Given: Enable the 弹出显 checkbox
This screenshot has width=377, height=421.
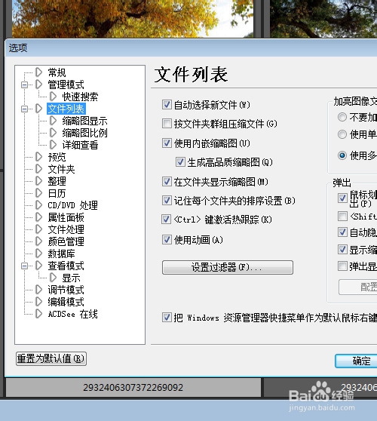Looking at the screenshot, I should coord(342,266).
